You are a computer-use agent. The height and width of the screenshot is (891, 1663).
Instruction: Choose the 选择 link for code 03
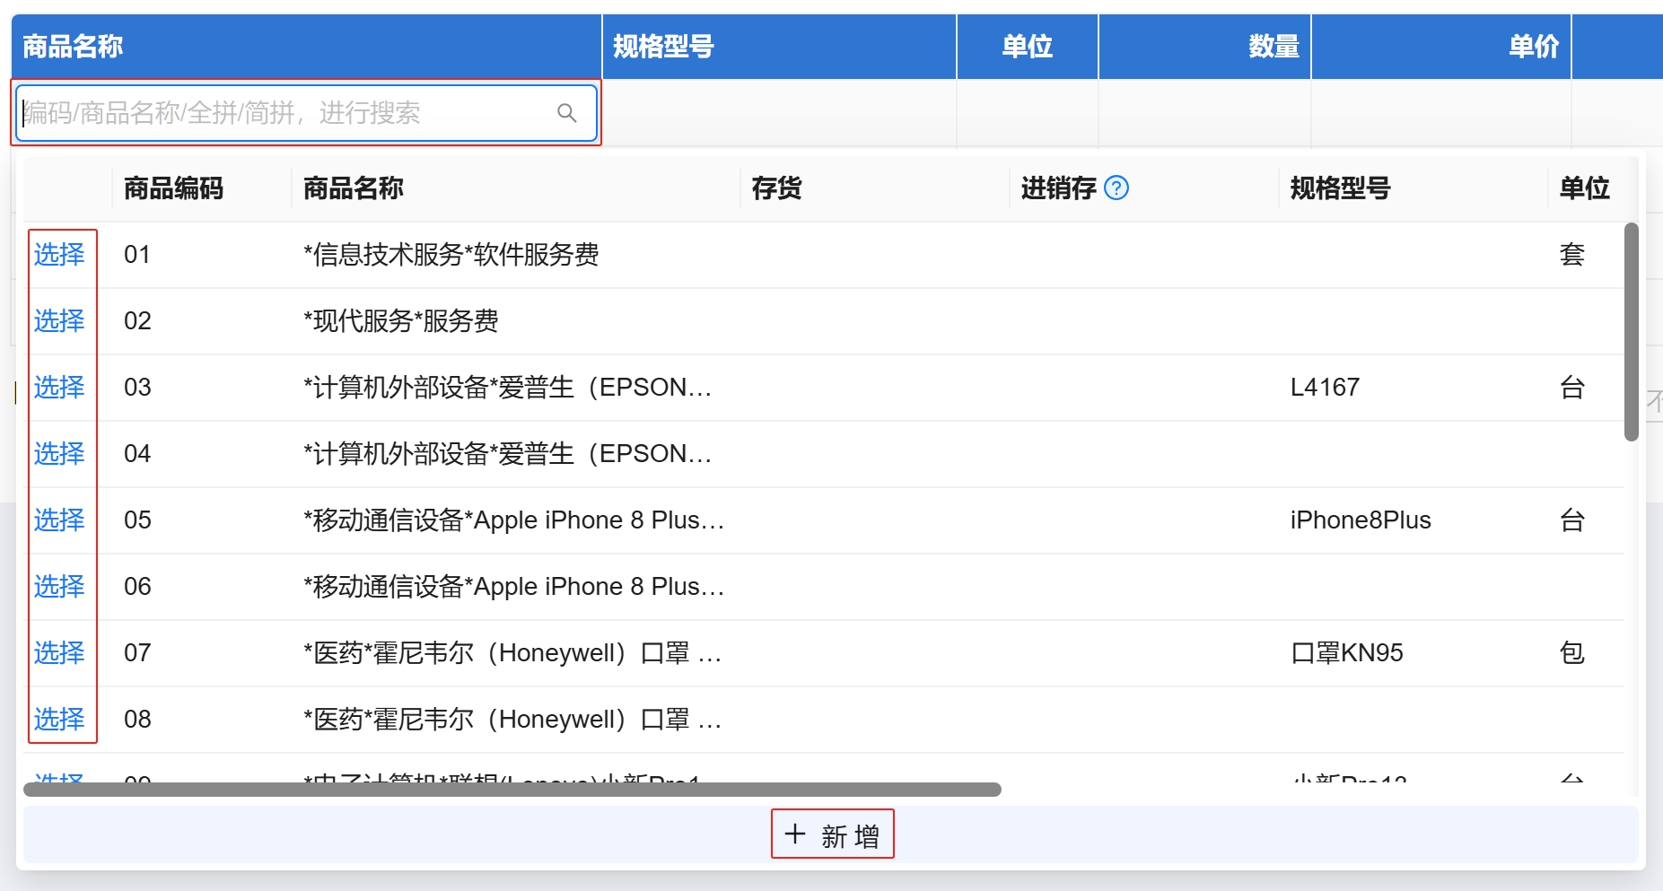pos(59,388)
